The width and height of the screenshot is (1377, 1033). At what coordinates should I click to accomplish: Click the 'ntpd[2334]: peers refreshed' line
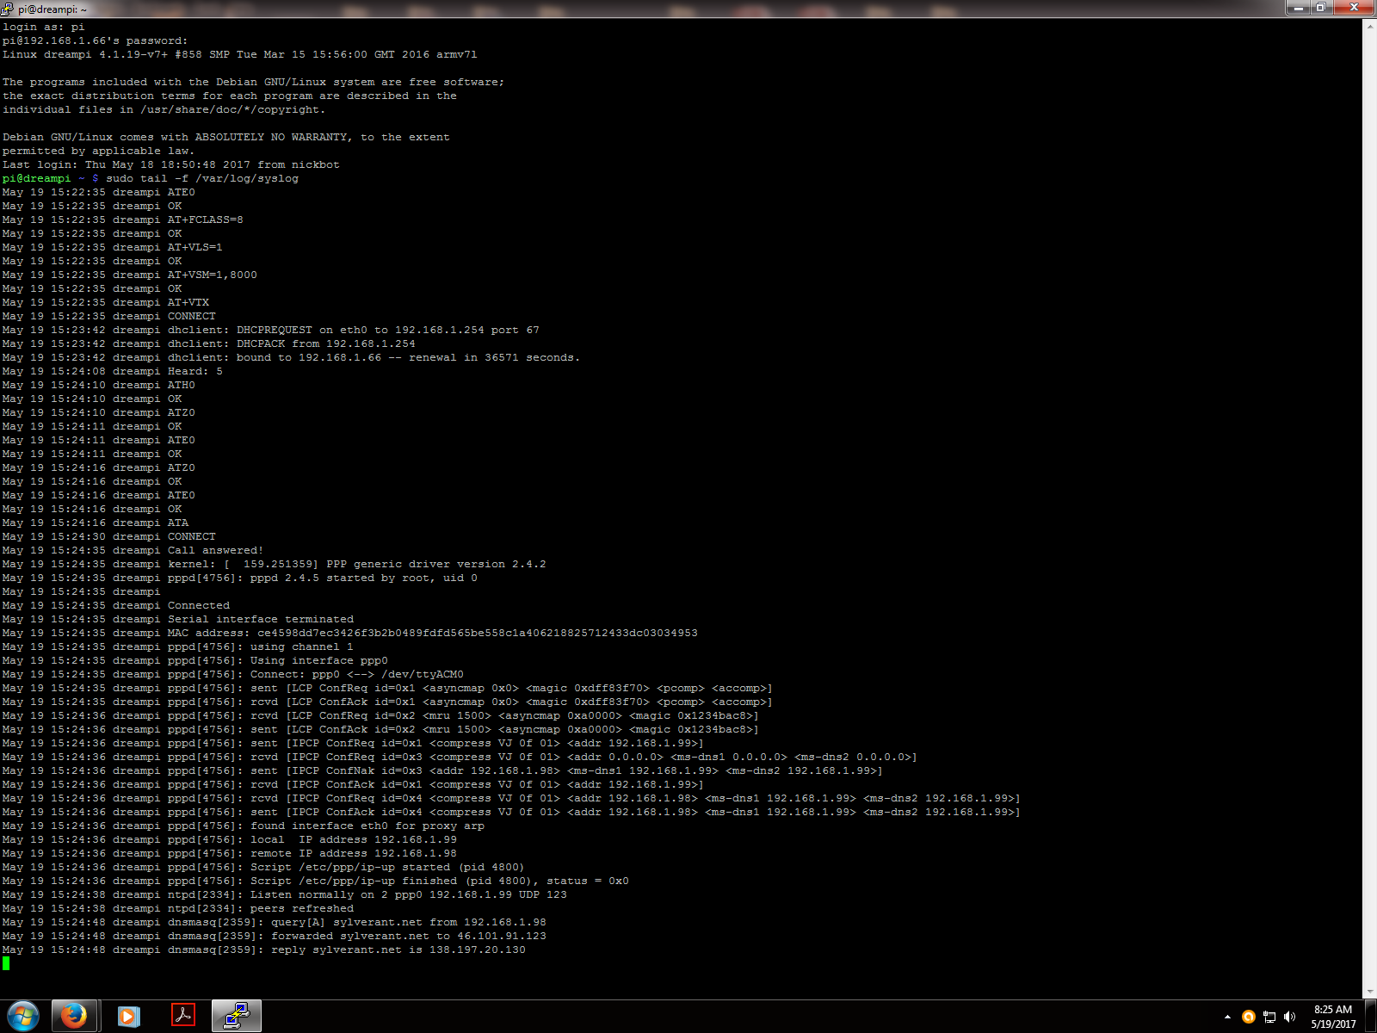pos(178,908)
